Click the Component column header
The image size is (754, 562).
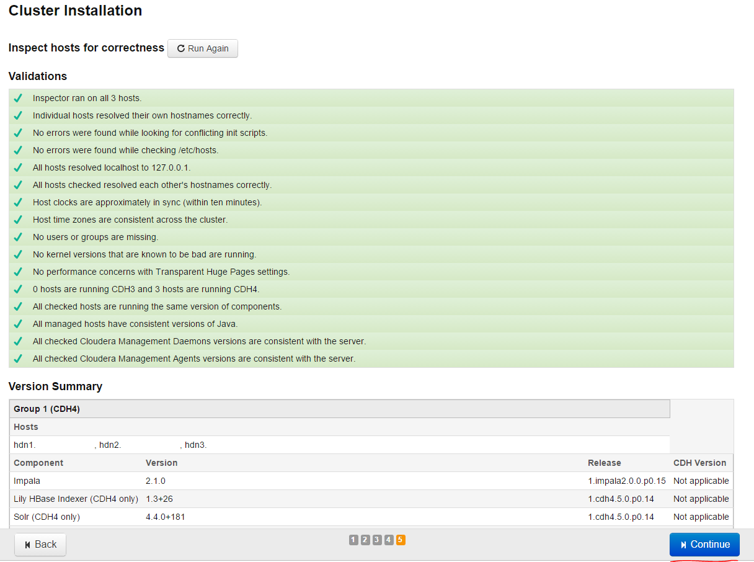(x=38, y=463)
